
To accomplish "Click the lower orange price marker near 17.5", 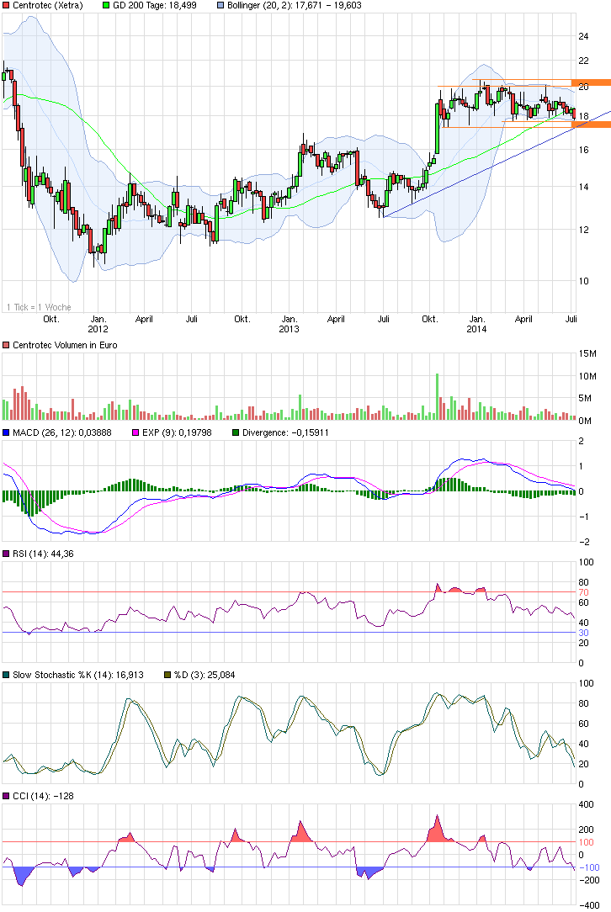I will click(590, 125).
